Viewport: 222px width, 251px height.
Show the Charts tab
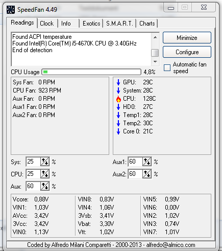pyautogui.click(x=147, y=24)
